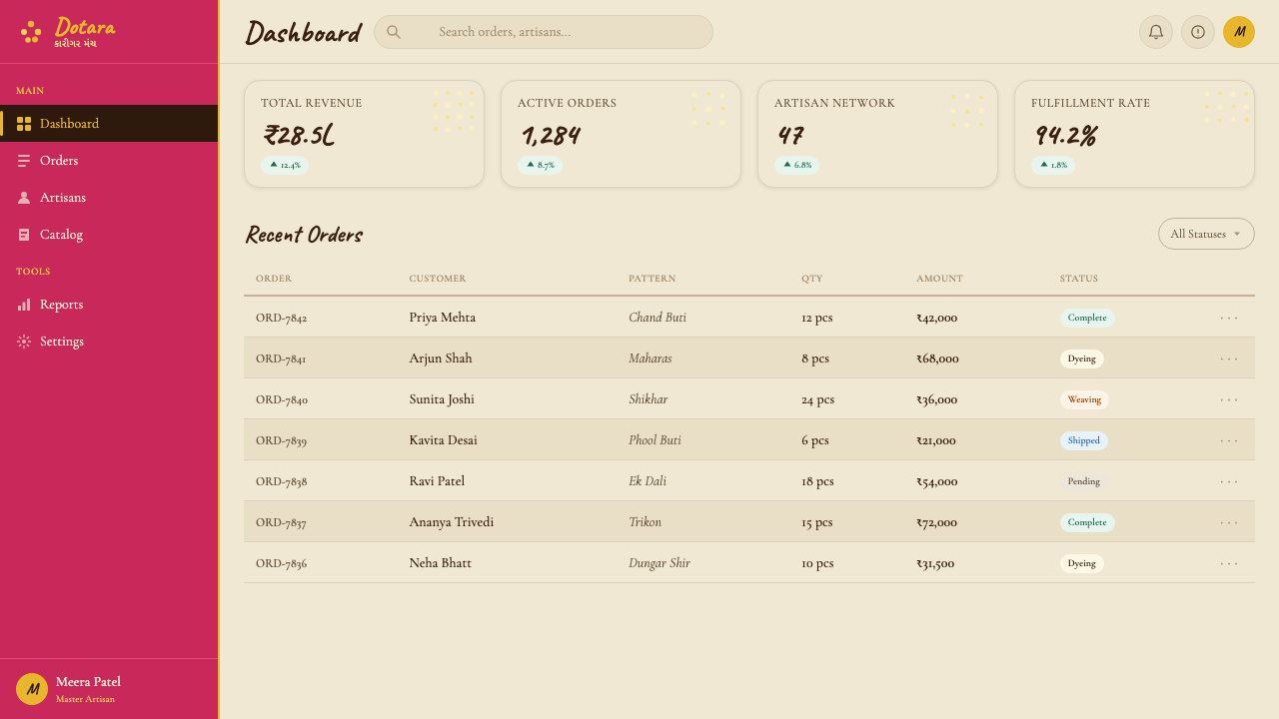The height and width of the screenshot is (719, 1279).
Task: Select the Reports bar chart icon
Action: (24, 305)
